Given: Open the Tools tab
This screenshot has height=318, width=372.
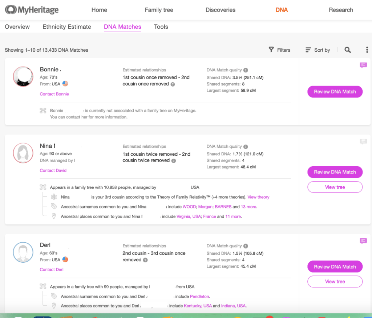Looking at the screenshot, I should click(161, 27).
